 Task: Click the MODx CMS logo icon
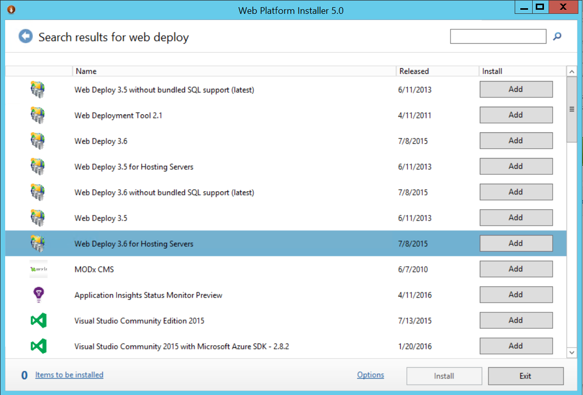pos(39,269)
